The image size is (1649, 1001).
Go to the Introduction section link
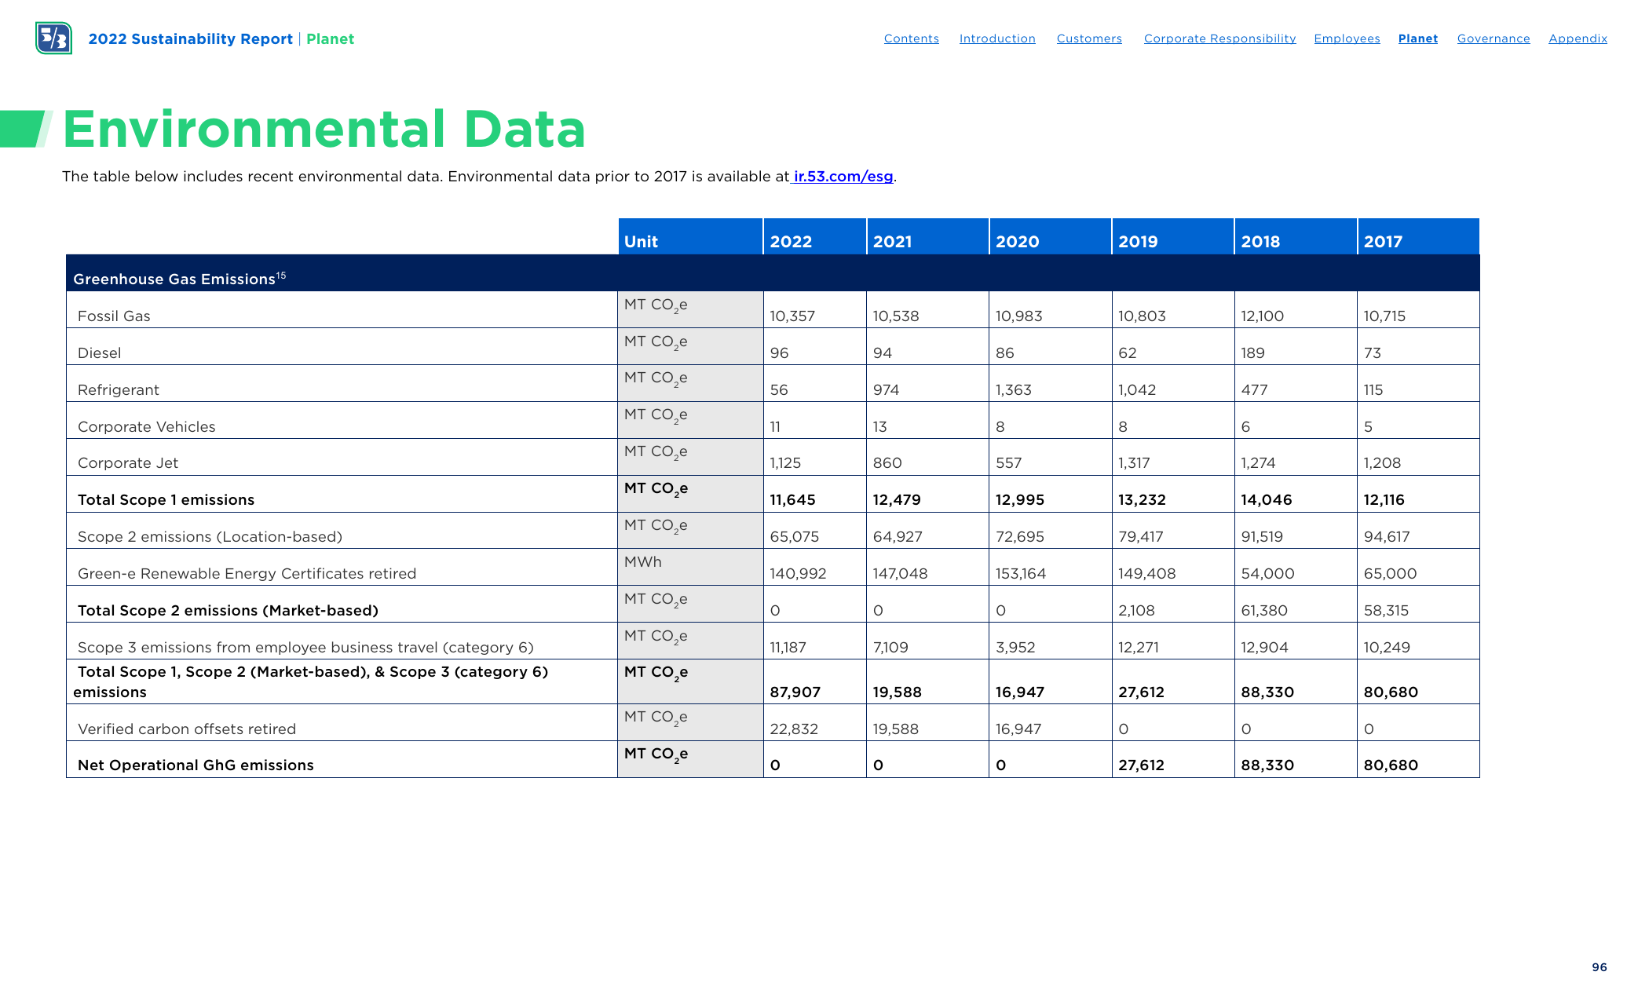997,38
